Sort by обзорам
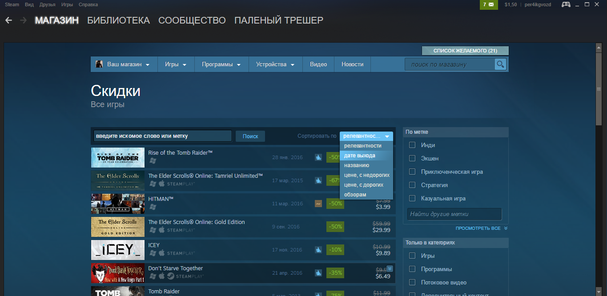This screenshot has height=296, width=607. coord(366,195)
